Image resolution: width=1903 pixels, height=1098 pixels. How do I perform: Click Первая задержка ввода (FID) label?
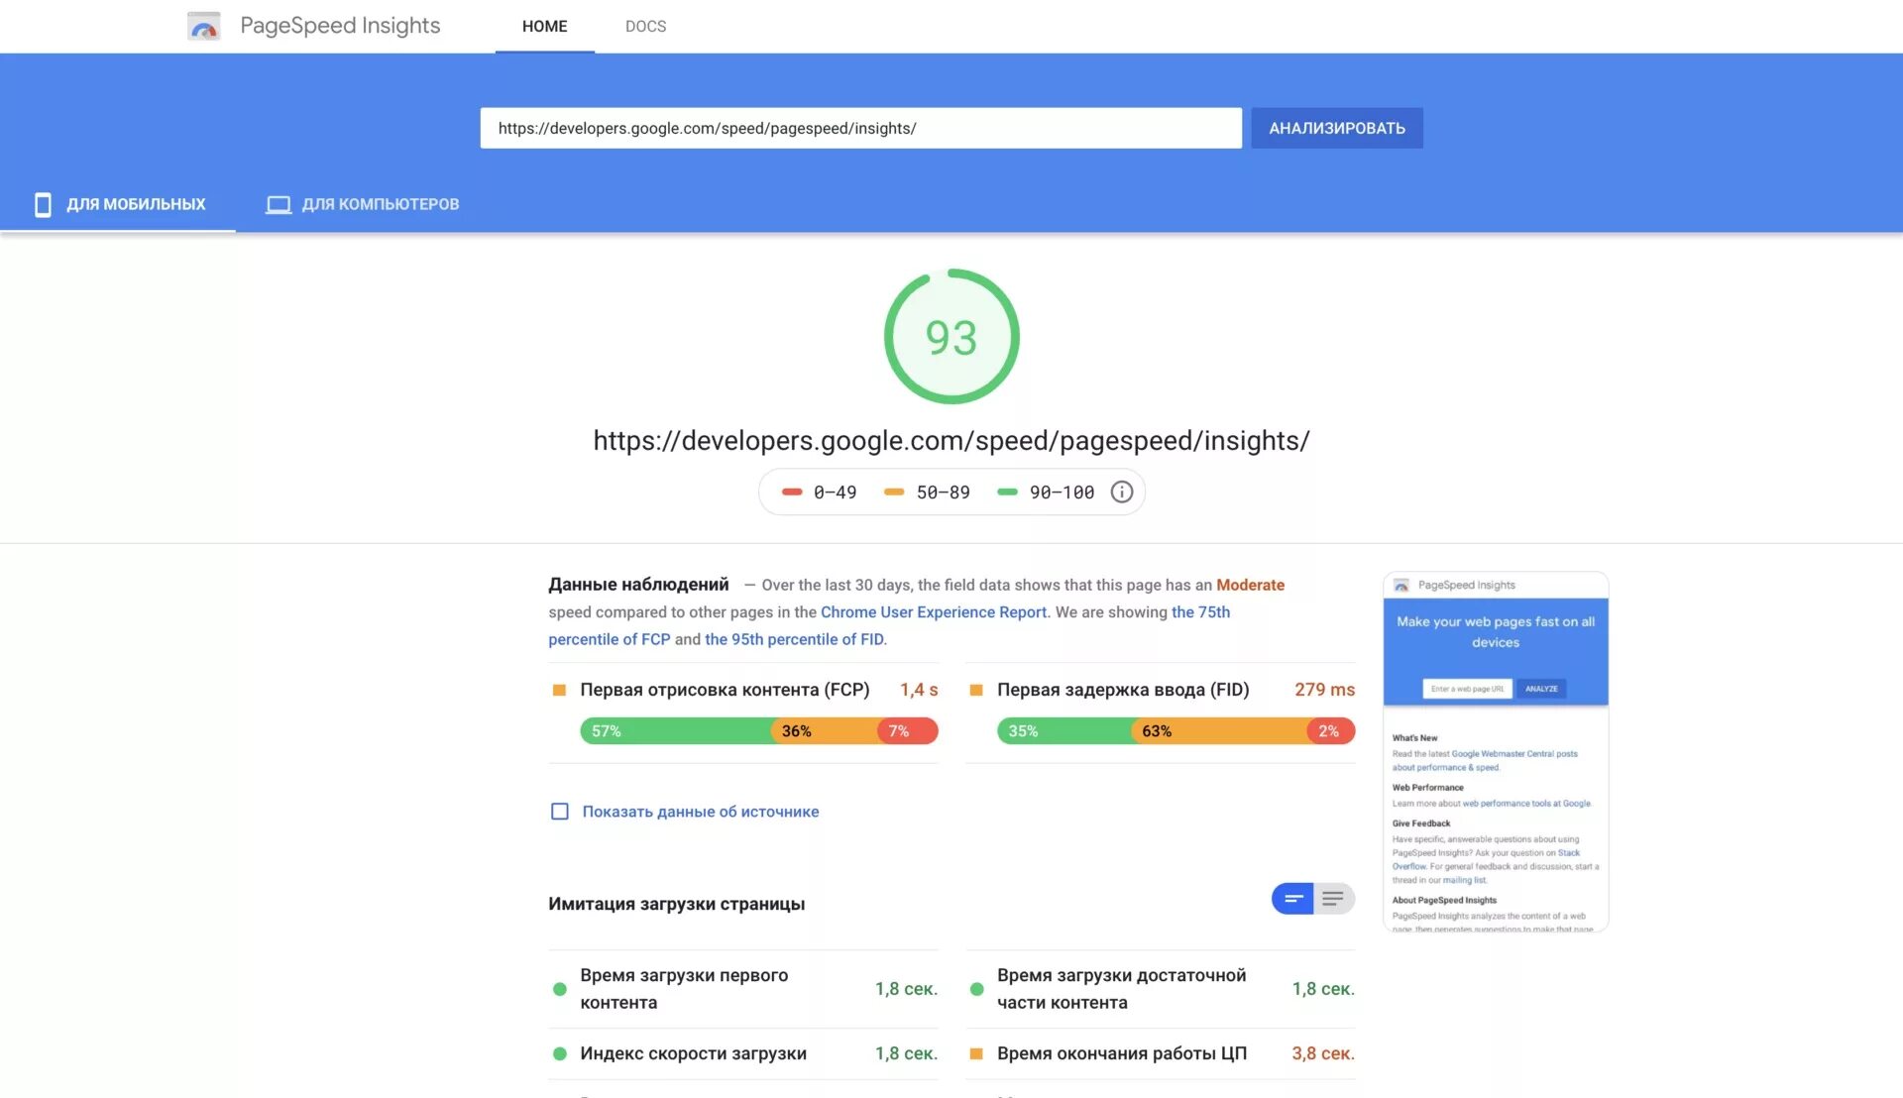1123,690
